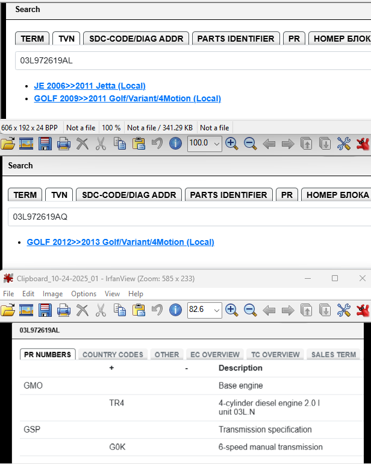Settings tools icon in Clipboard_10-24-2025_01 window toolbar
Screen dimensions: 371x464
pos(344,310)
